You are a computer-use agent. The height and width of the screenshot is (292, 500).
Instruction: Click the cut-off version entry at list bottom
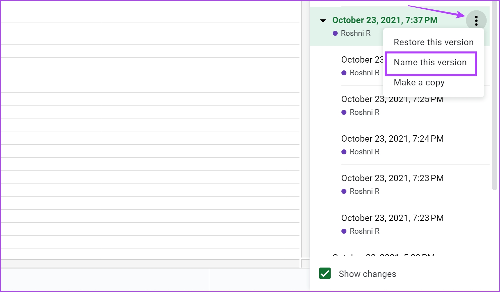point(383,254)
